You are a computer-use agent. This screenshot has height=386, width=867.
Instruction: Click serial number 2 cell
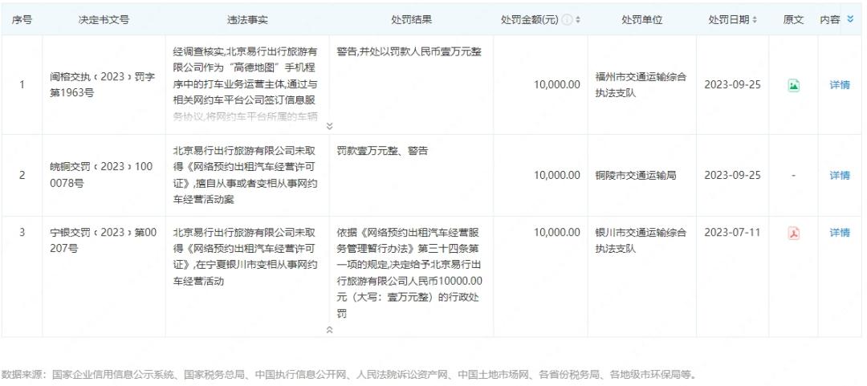(x=22, y=175)
